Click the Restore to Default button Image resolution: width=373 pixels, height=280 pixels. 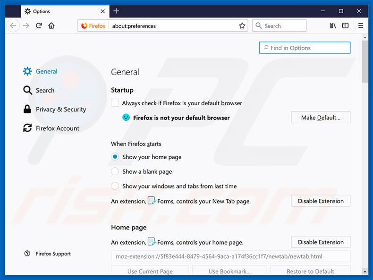click(310, 271)
